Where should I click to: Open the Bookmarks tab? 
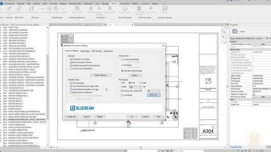(108, 51)
